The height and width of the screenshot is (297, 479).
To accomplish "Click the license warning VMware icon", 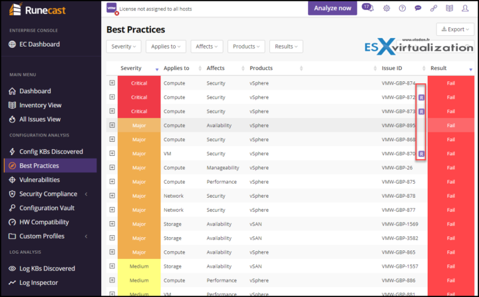I will pos(112,8).
